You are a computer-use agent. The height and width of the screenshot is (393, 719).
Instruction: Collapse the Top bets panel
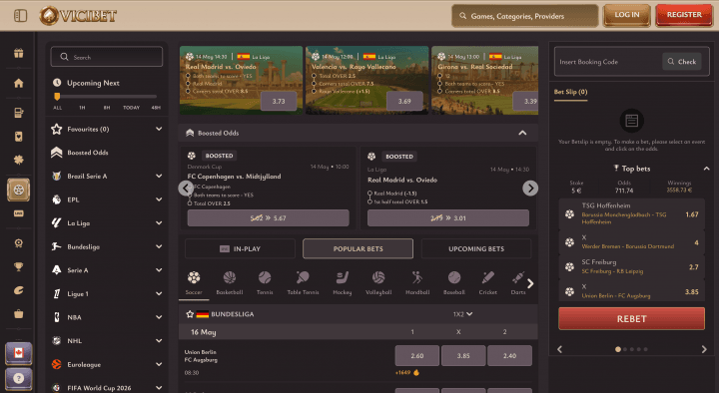[707, 169]
